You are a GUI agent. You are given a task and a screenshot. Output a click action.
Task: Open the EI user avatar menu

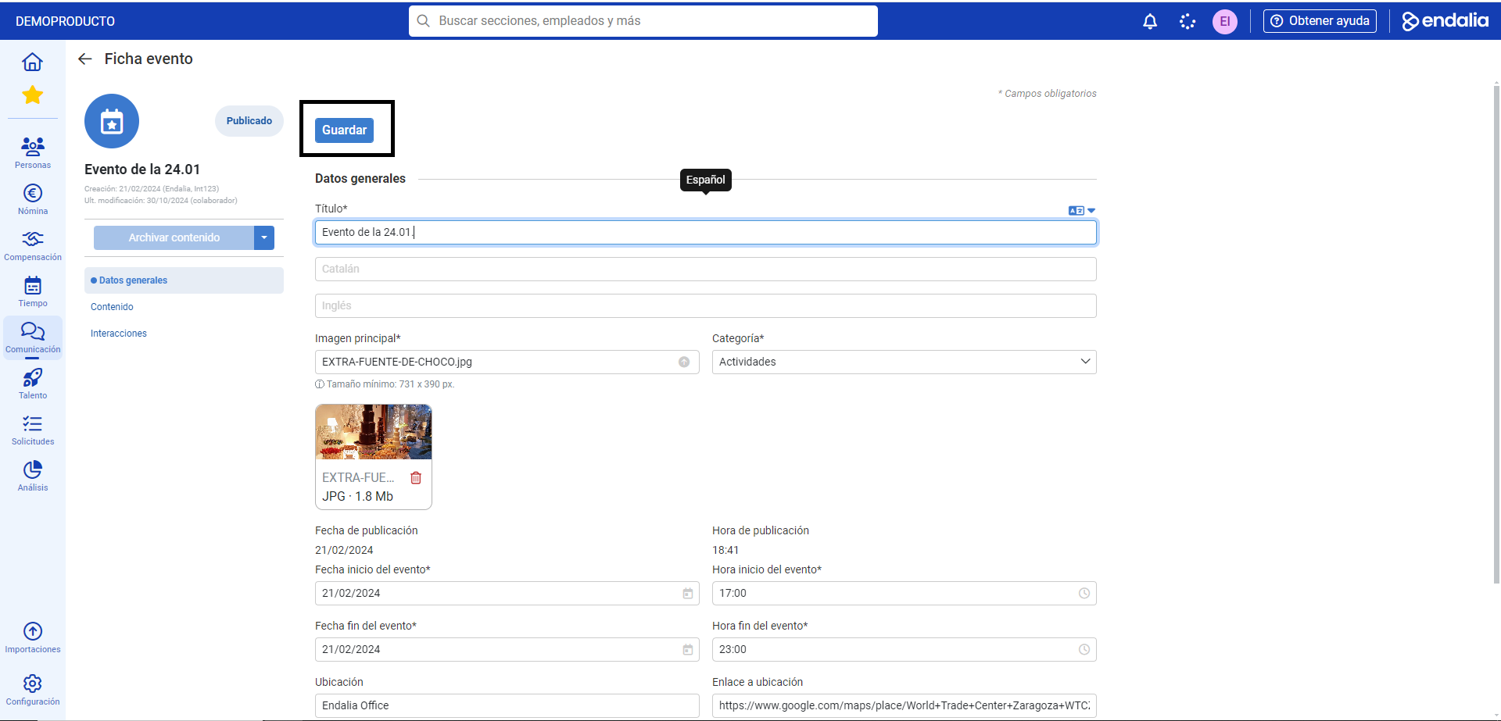click(1225, 21)
